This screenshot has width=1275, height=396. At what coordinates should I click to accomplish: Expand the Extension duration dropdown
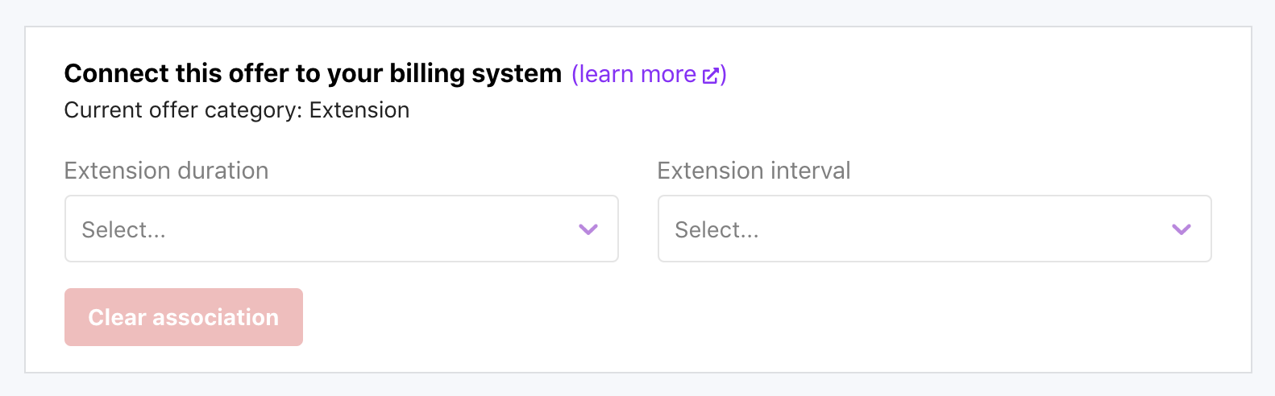[x=341, y=229]
